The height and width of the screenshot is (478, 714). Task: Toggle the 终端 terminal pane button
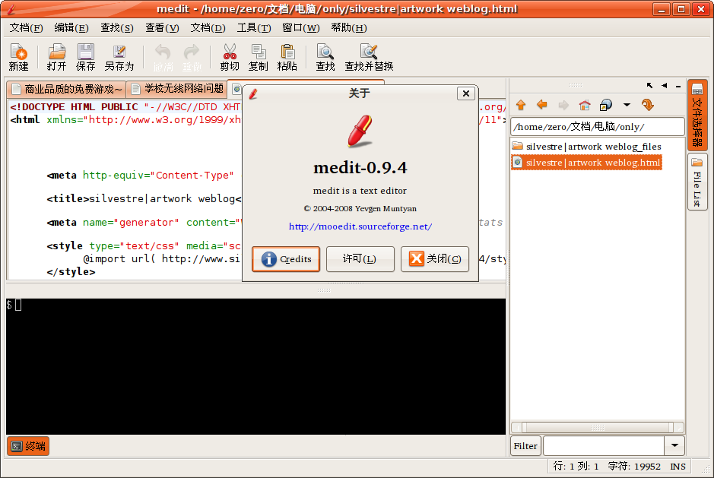click(x=28, y=446)
